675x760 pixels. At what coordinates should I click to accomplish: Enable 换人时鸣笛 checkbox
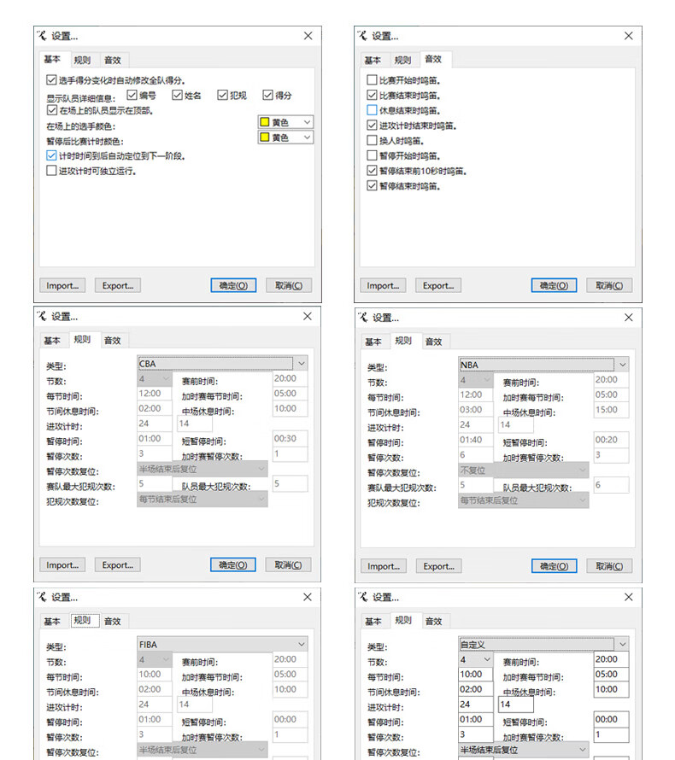372,141
